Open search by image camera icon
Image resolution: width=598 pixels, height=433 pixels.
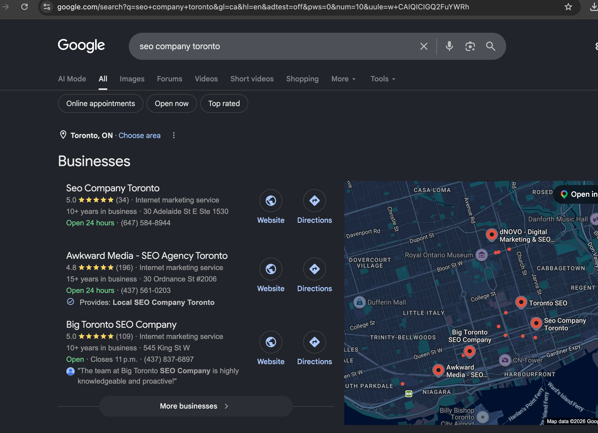(470, 46)
